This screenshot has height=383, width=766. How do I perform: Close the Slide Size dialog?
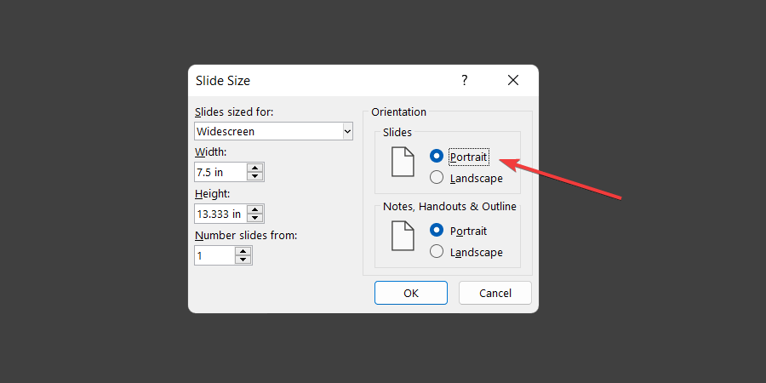(512, 80)
